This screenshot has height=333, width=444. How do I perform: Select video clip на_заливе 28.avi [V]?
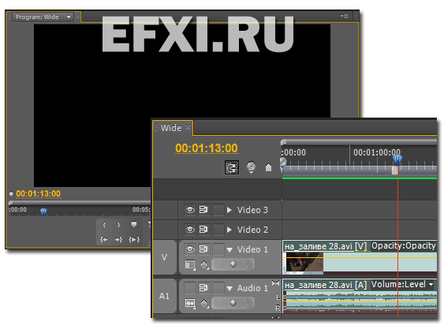(x=326, y=246)
